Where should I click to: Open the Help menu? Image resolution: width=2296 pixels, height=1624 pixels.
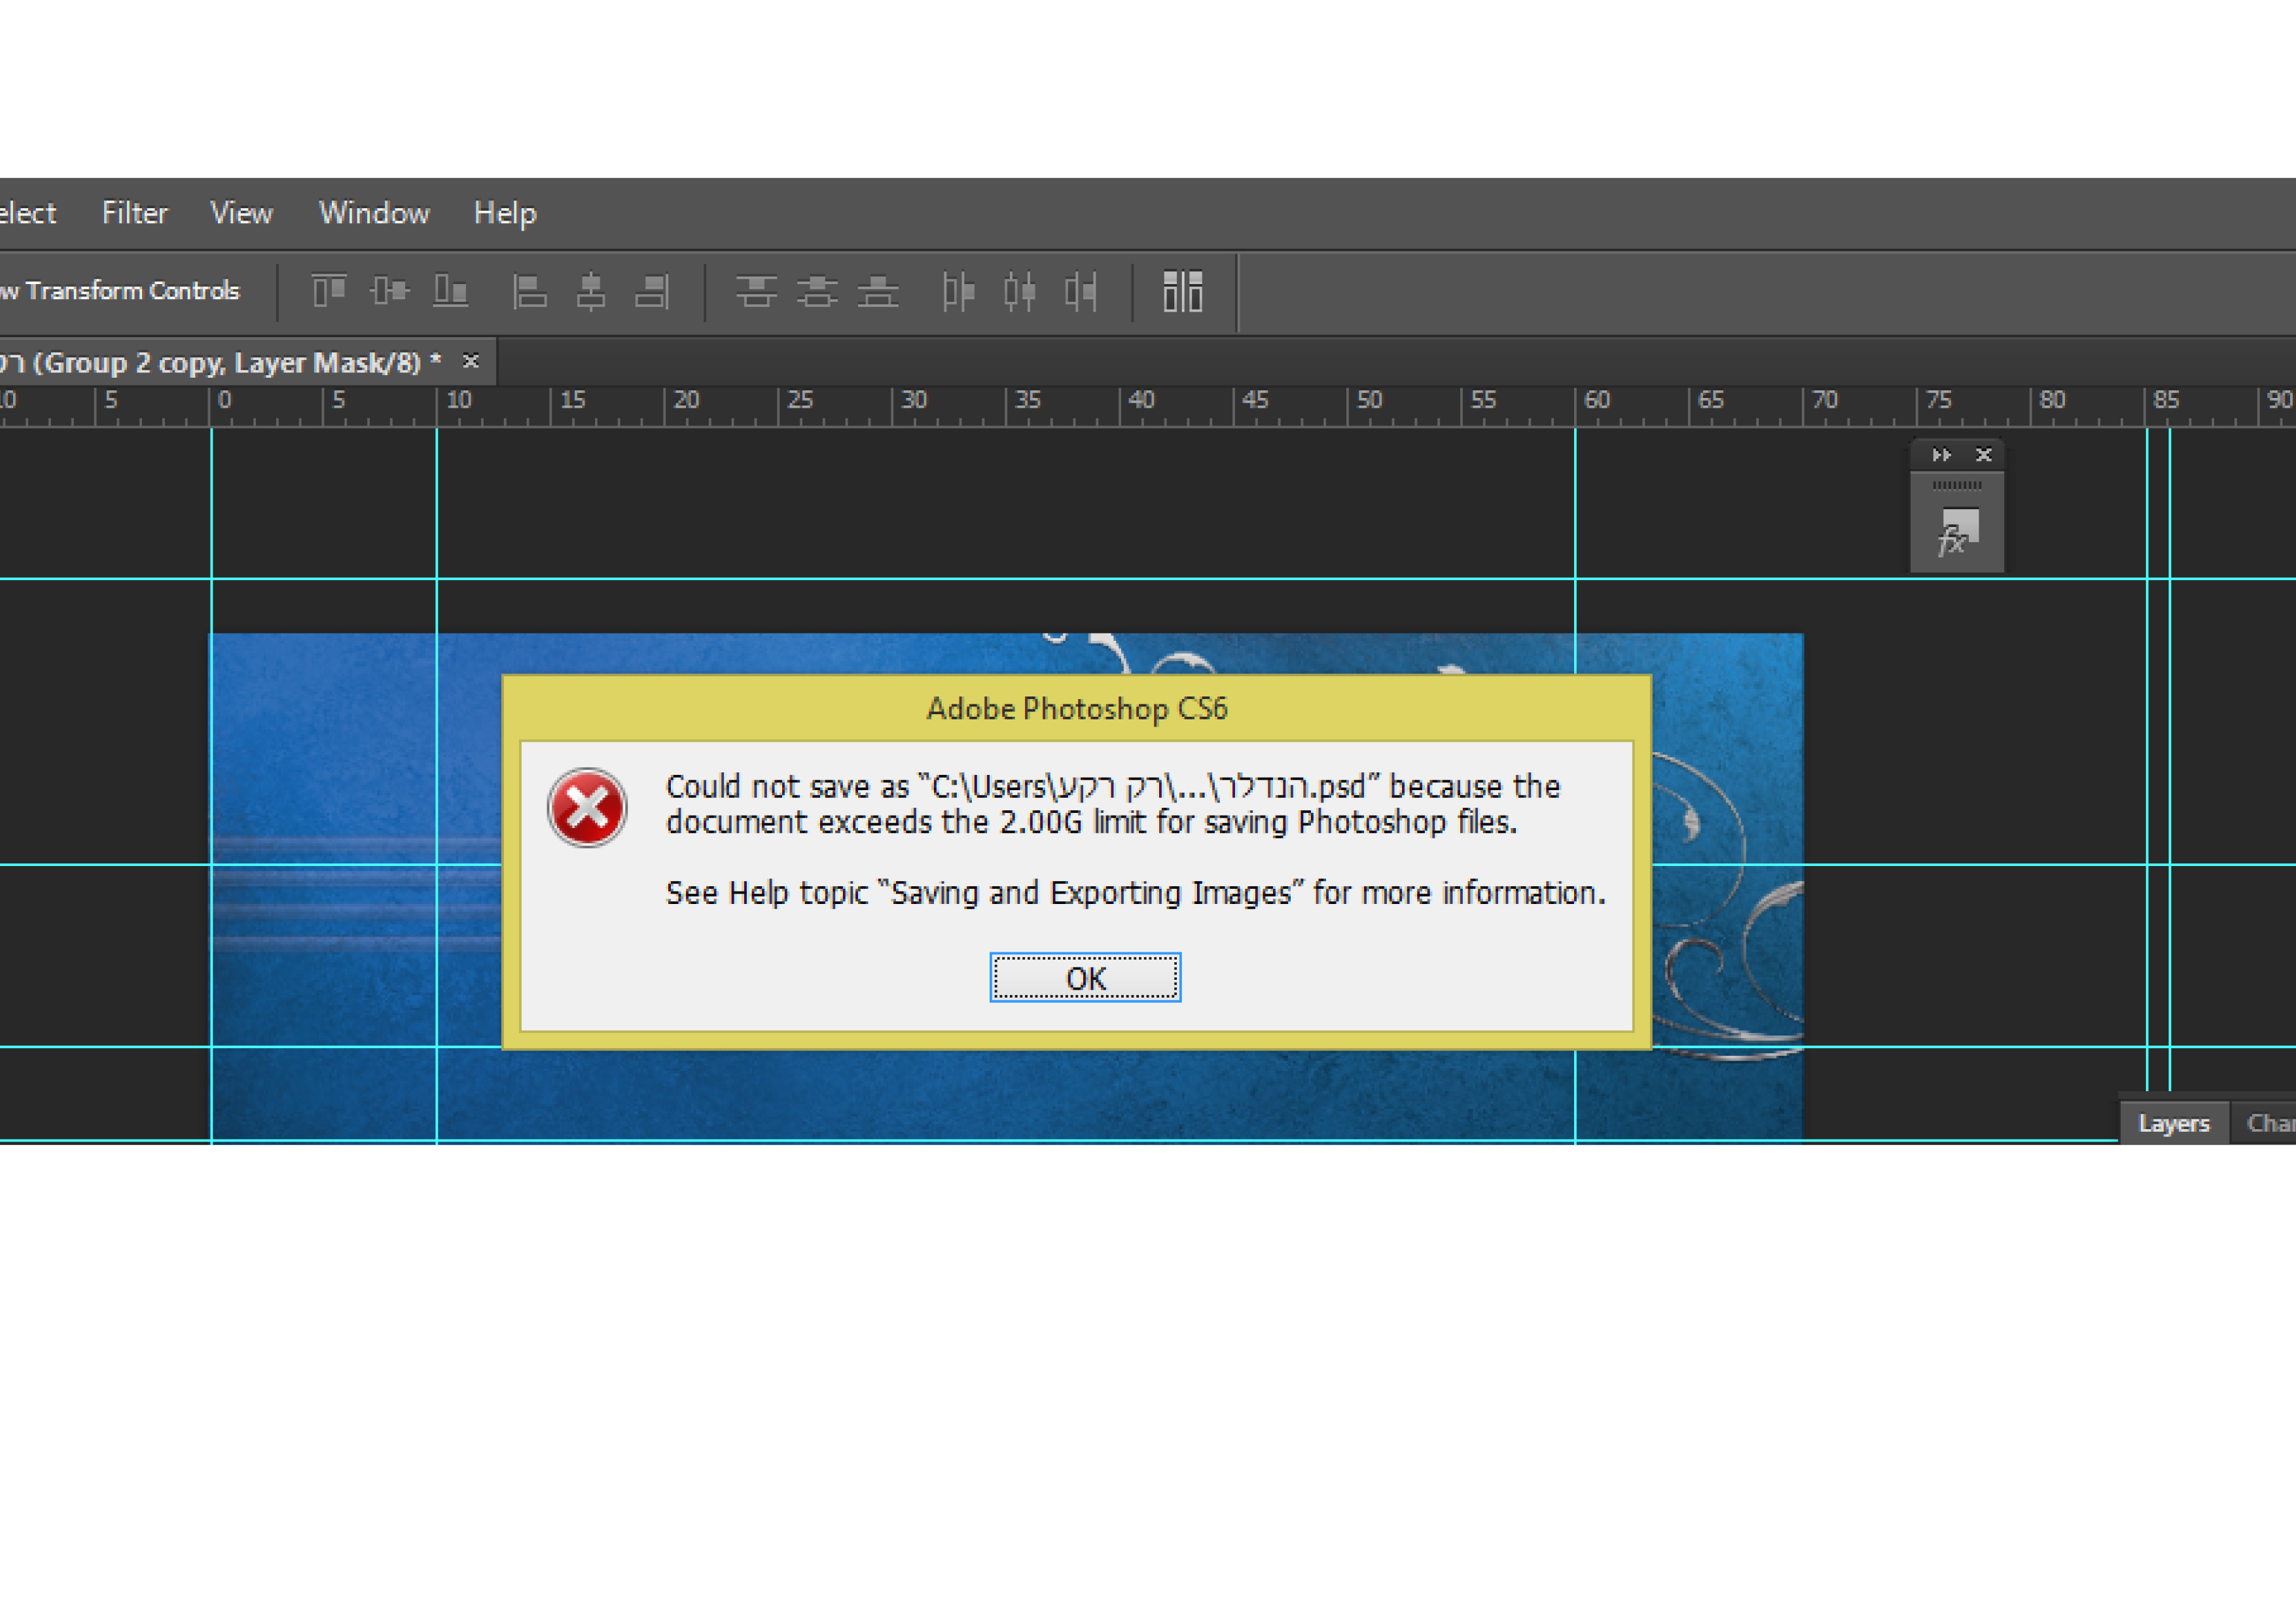[x=505, y=213]
